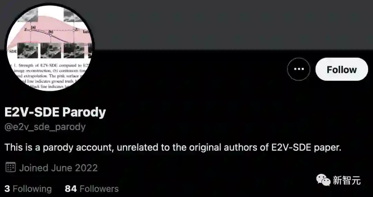The width and height of the screenshot is (373, 197).
Task: Follow the E2V-SDE Parody account
Action: 342,69
